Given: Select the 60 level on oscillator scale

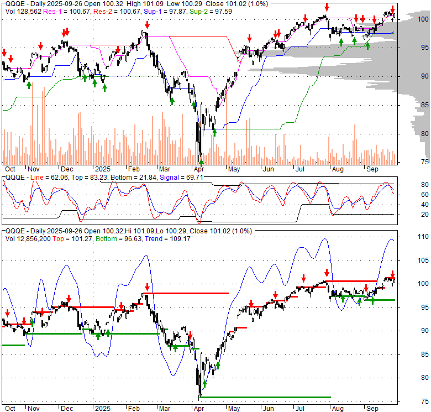Looking at the screenshot, I should click(425, 195).
